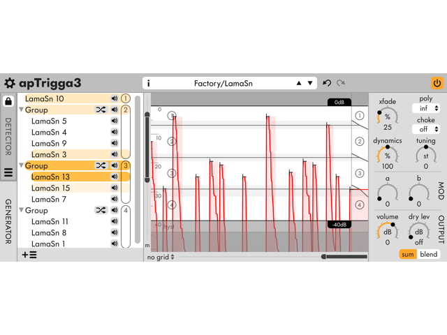
Task: Open the poly "inf" dropdown
Action: pos(426,108)
